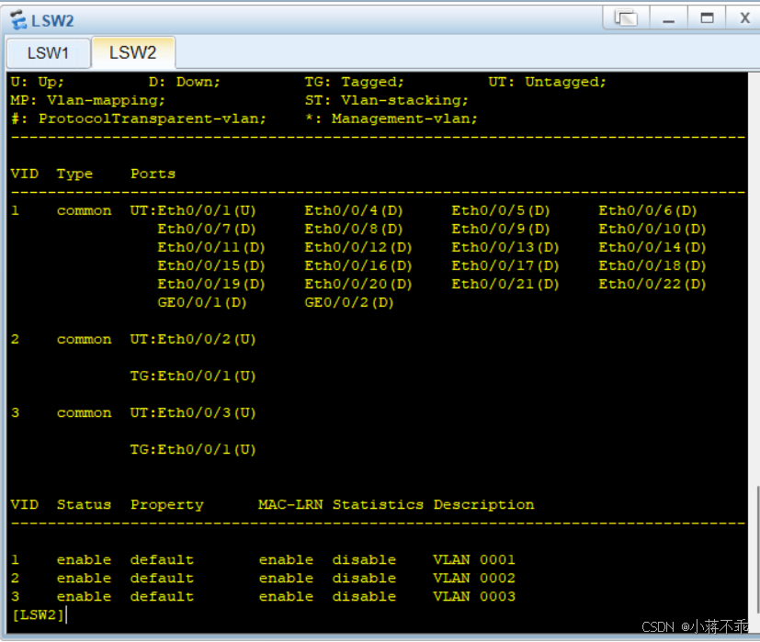Click the 'Eth0/0/8(D)' port entry
This screenshot has height=642, width=760.
coord(353,229)
